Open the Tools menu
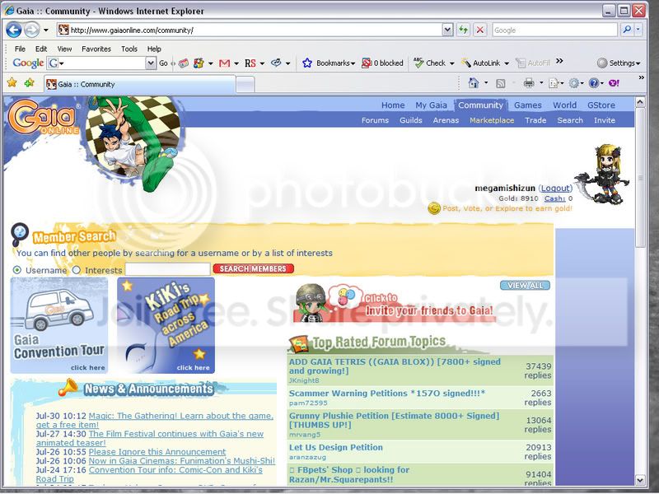Screen dimensions: 659x494 point(129,49)
